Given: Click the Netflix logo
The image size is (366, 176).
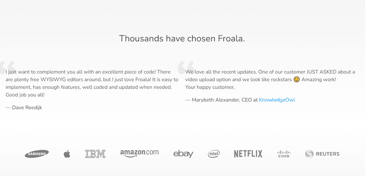Looking at the screenshot, I should tap(248, 154).
